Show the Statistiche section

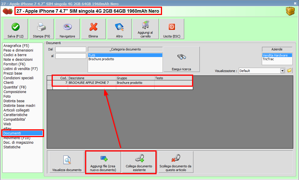point(12,147)
